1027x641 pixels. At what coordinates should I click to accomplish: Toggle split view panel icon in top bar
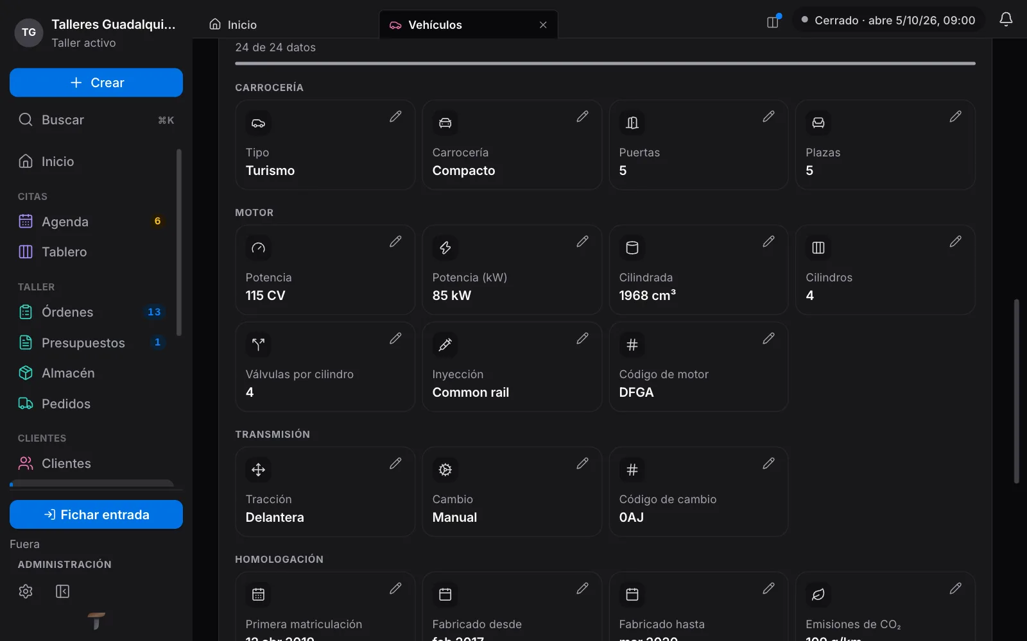tap(773, 21)
